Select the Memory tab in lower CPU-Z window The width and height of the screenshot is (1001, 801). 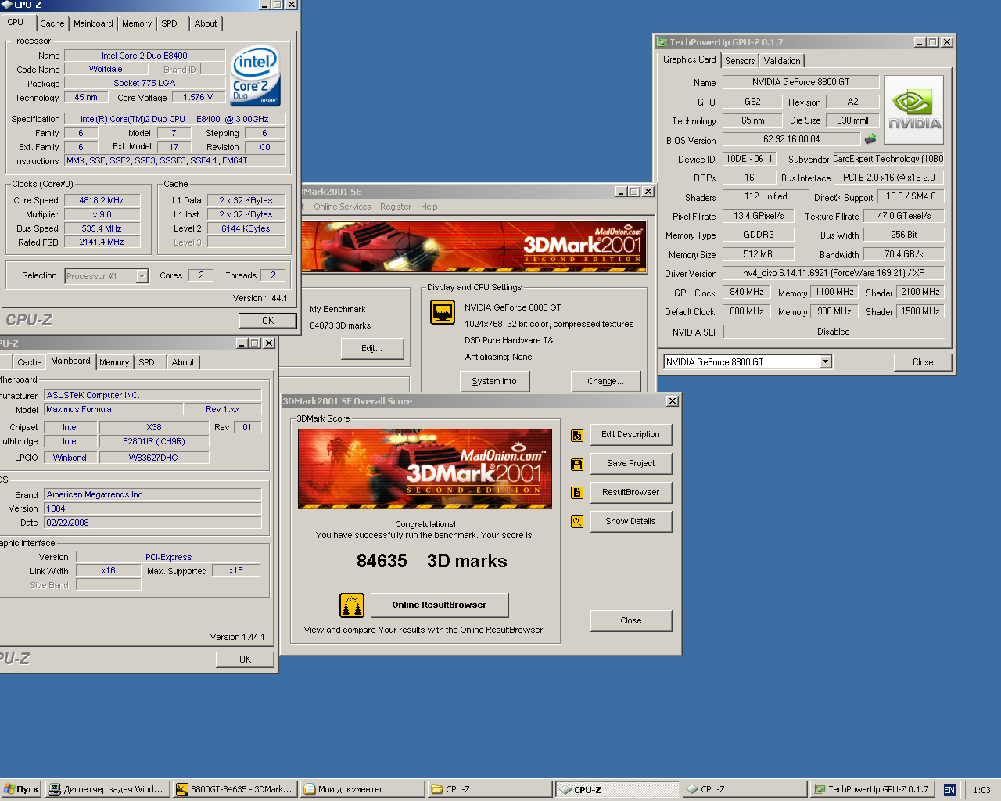pos(114,362)
